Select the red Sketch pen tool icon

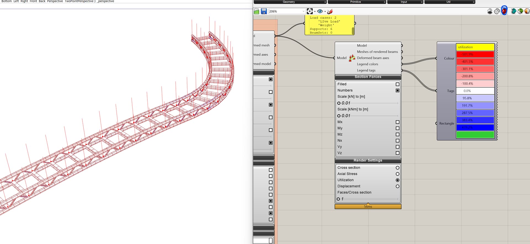330,11
